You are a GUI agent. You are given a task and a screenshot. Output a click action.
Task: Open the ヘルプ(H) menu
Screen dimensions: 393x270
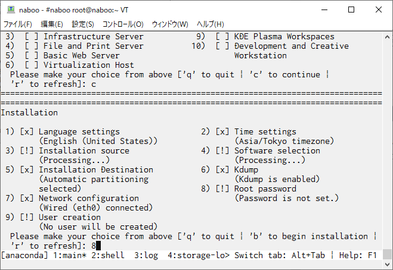(210, 24)
